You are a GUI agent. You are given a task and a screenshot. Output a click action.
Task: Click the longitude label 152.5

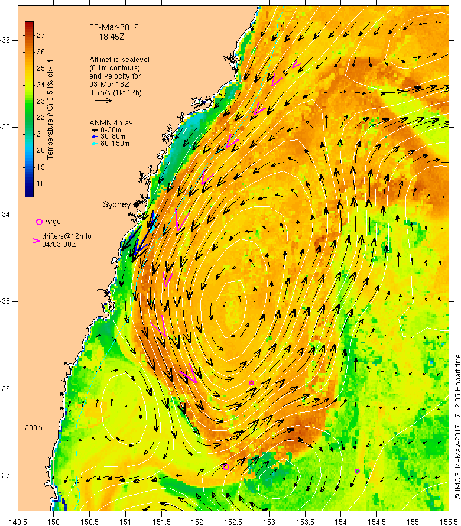pos(233,522)
